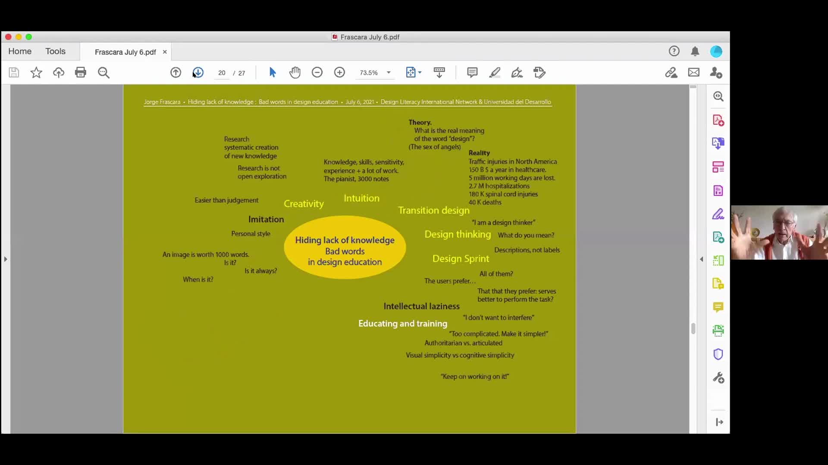Collapse the right tools pane arrow
828x465 pixels.
[x=702, y=259]
